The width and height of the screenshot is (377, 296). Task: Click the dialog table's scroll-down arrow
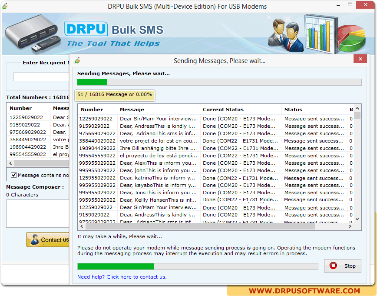(x=357, y=219)
